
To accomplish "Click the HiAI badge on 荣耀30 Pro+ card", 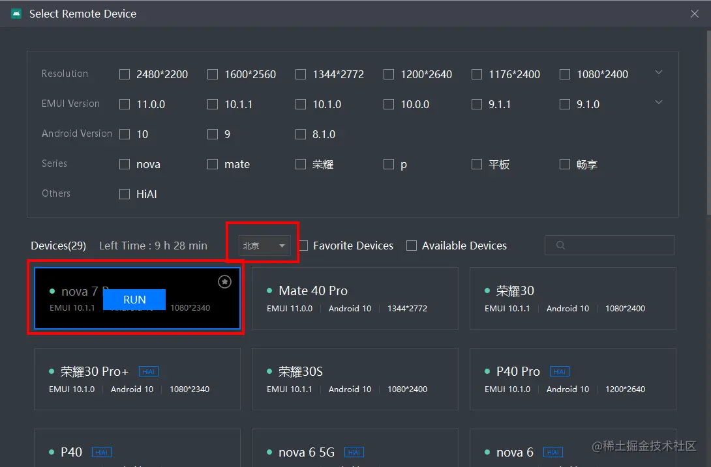I will tap(148, 371).
